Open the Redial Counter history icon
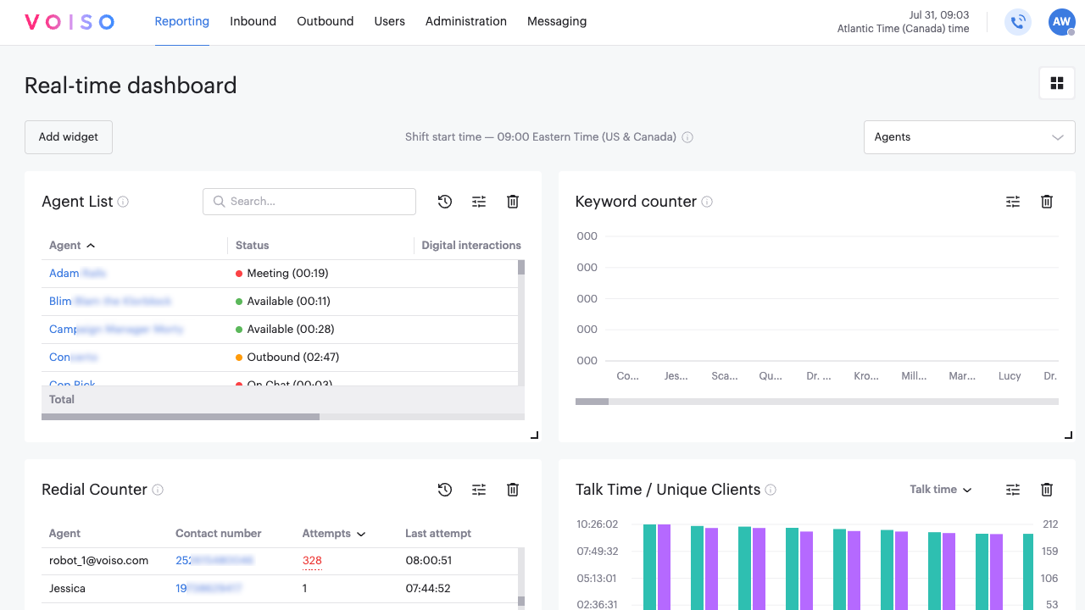Viewport: 1085px width, 610px height. 444,490
